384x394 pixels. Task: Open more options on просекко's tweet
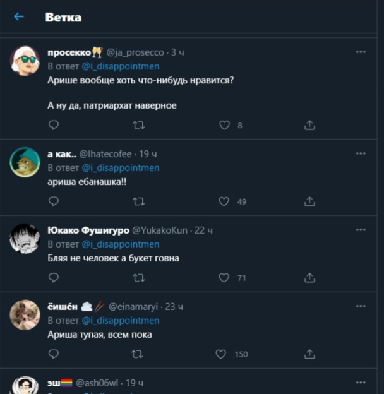[361, 52]
